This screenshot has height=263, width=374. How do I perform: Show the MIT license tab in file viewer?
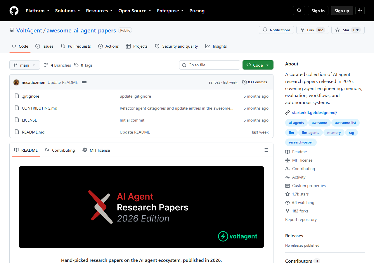[x=96, y=150]
